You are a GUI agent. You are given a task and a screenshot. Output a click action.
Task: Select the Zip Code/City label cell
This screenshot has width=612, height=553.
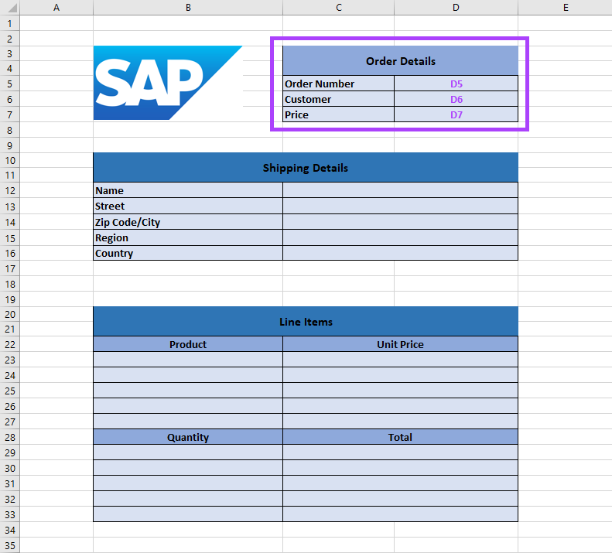(x=188, y=222)
